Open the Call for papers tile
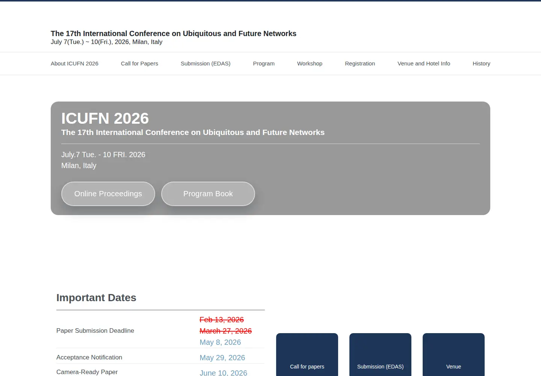Screen dimensions: 541x376 (307, 355)
